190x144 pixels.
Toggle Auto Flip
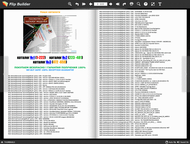pyautogui.click(x=171, y=142)
